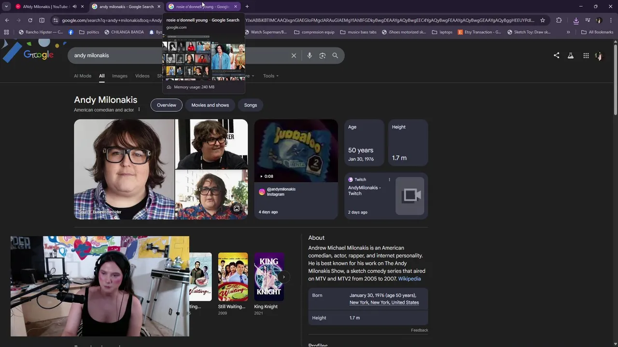Click the Feedback link
Screen dimensions: 618x347
[420, 330]
